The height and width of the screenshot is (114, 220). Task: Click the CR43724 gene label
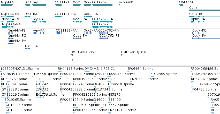[186, 2]
